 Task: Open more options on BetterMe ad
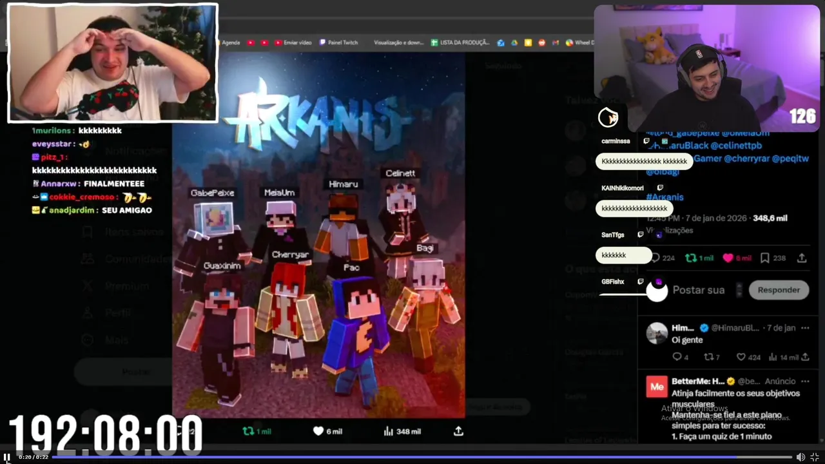pyautogui.click(x=805, y=381)
